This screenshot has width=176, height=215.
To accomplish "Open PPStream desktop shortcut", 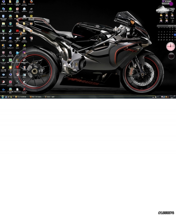I will (10, 68).
